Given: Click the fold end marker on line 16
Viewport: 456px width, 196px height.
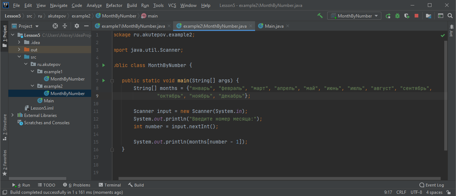Looking at the screenshot, I should (113, 149).
